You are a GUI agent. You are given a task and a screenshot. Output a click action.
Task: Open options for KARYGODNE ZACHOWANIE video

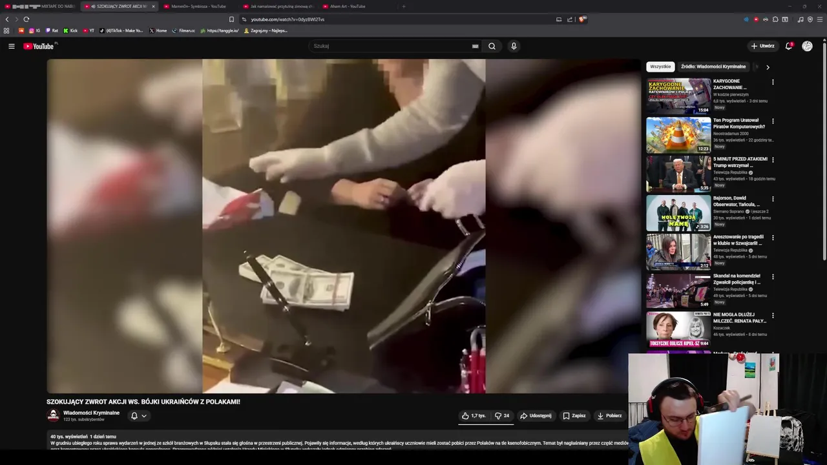[x=773, y=82]
